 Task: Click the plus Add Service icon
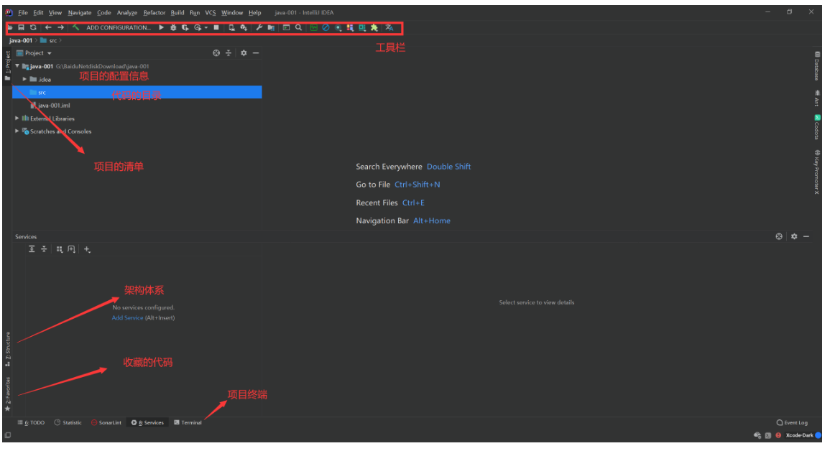(88, 248)
